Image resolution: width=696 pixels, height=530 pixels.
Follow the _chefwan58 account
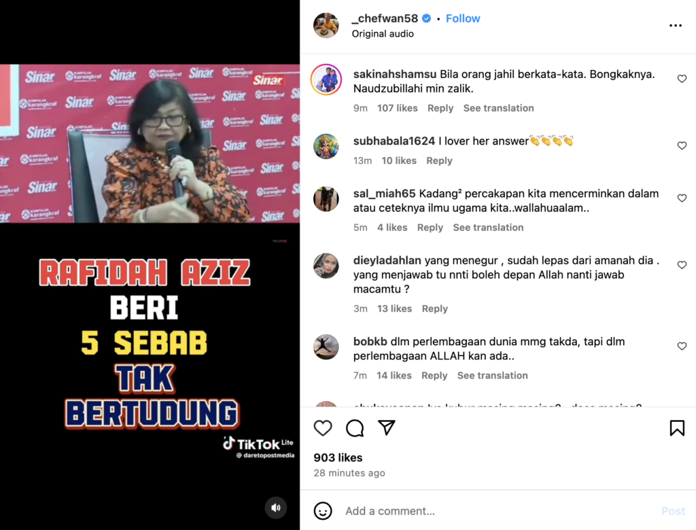click(x=463, y=18)
